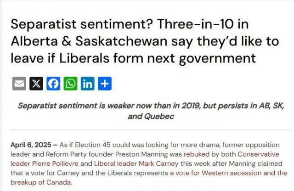
Task: Select 'Alberta & Saskatchewan' in the headline
Action: [x=89, y=41]
